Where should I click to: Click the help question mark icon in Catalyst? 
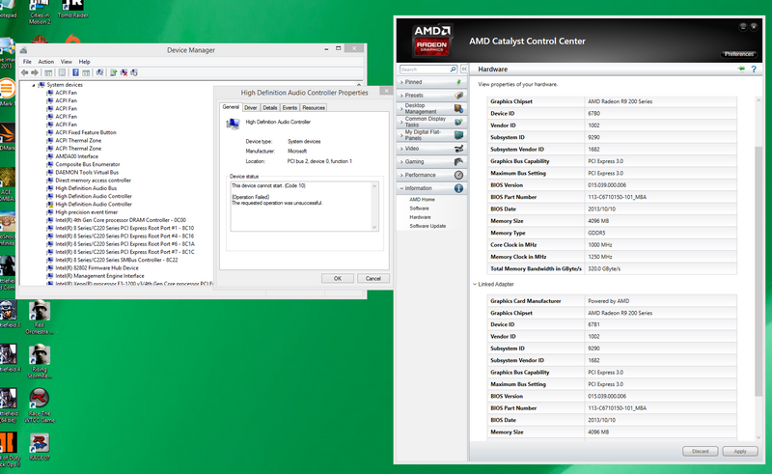754,69
